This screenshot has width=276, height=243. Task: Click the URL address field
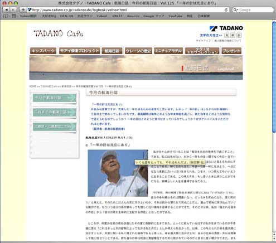[x=128, y=10]
